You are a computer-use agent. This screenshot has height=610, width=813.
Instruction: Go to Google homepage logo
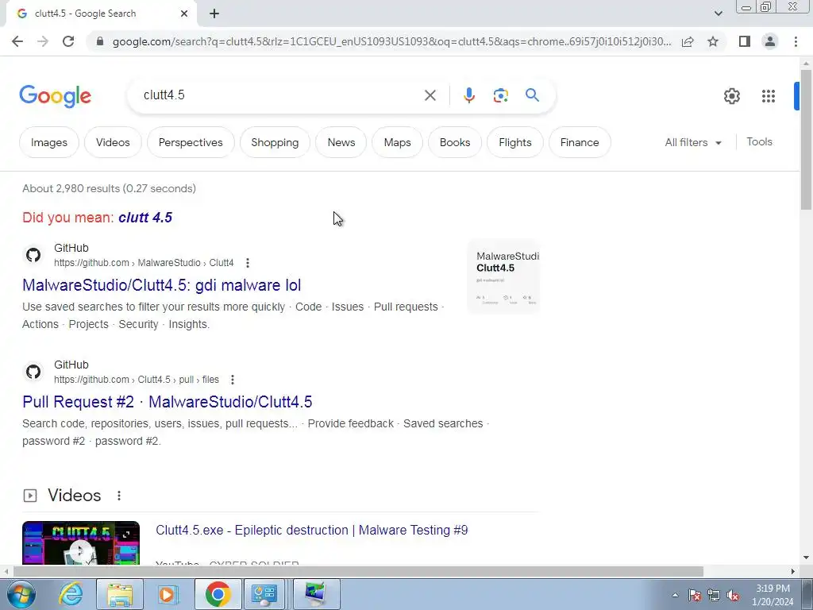tap(56, 96)
